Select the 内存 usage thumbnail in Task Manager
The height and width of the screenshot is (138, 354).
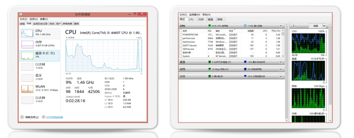pyautogui.click(x=27, y=44)
